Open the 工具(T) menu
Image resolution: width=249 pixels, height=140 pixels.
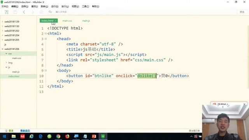coord(86,7)
